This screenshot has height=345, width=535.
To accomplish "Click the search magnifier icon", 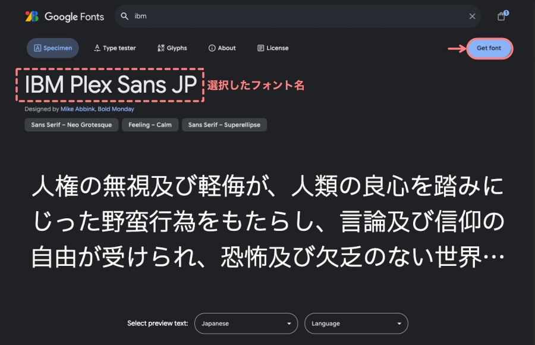I will click(x=125, y=16).
